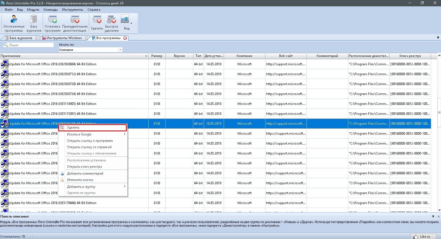This screenshot has width=441, height=239.
Task: Sort by Комментарий column header
Action: point(327,56)
